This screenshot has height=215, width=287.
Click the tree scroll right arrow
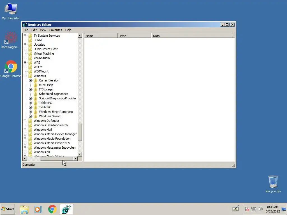(x=75, y=159)
